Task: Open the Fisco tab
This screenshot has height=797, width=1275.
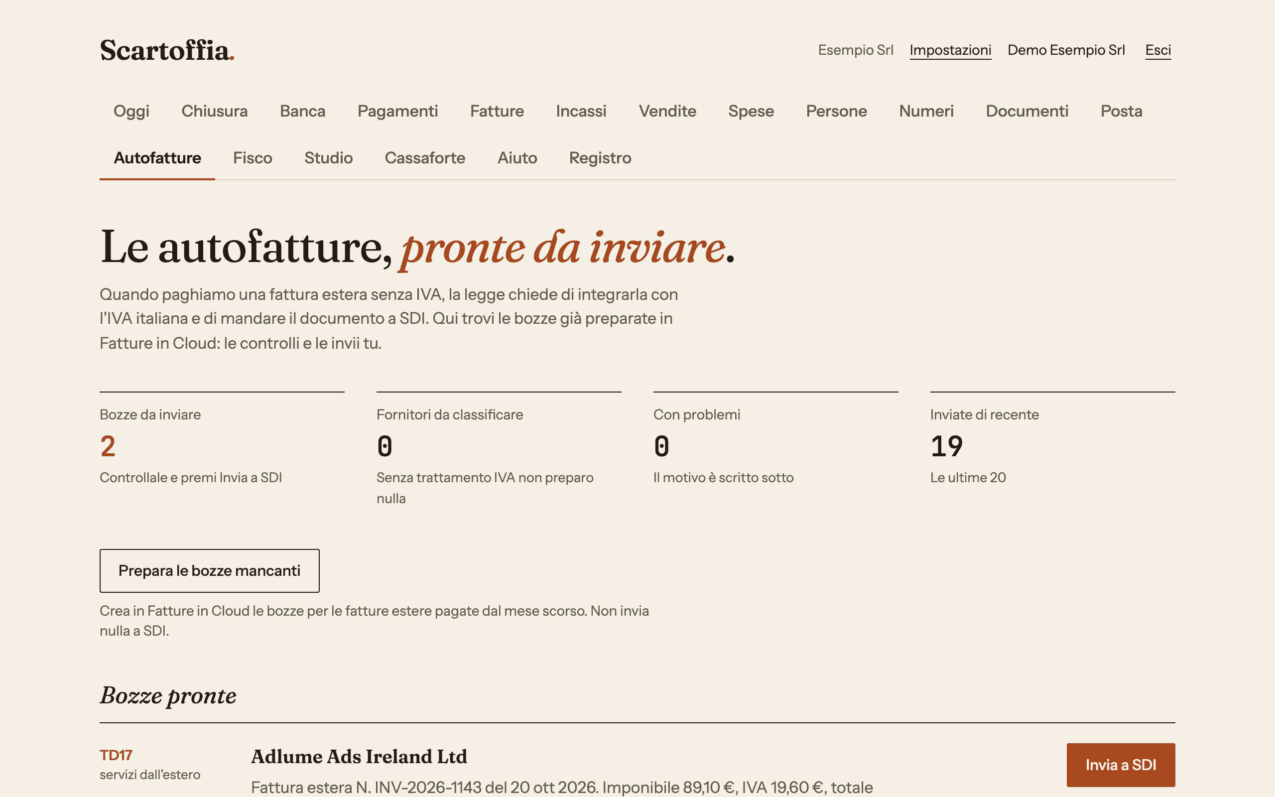Action: [253, 158]
